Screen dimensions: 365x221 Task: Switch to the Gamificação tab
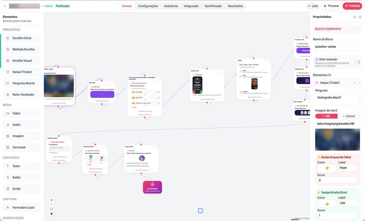pyautogui.click(x=213, y=6)
